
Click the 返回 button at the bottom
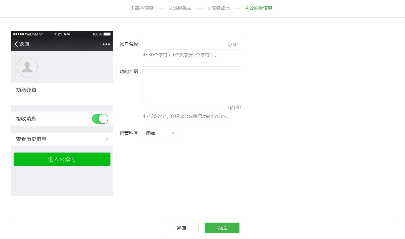181,228
